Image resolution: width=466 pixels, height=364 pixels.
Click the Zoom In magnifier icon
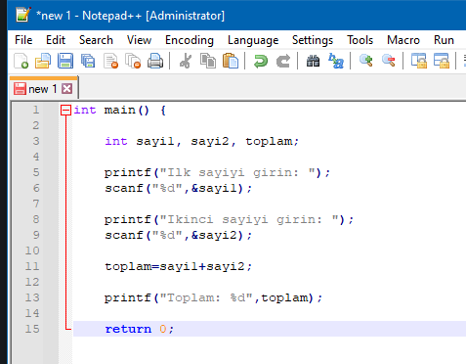point(366,61)
